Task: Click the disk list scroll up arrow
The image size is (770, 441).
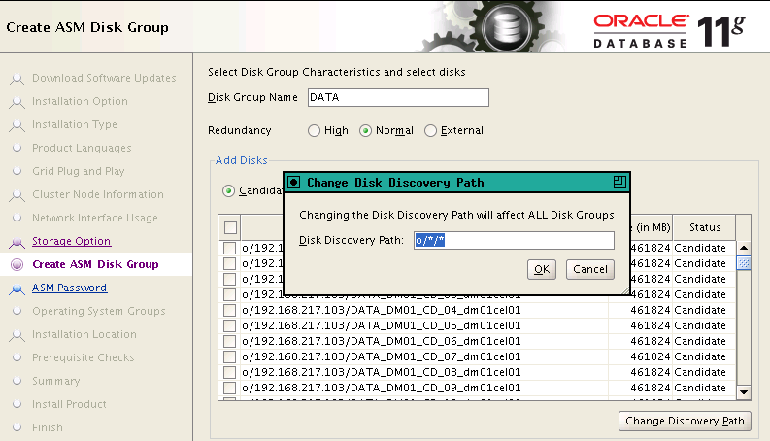Action: pyautogui.click(x=744, y=248)
